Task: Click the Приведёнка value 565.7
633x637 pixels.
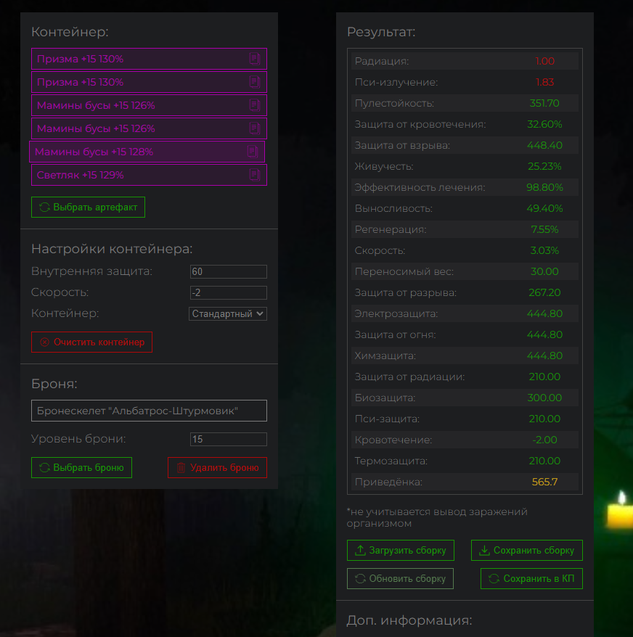Action: [x=544, y=482]
